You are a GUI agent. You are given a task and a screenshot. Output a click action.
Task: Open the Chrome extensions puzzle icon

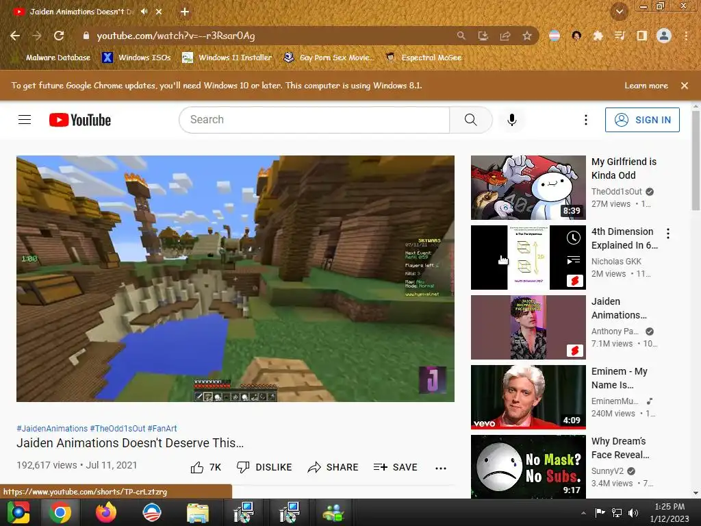coord(598,36)
